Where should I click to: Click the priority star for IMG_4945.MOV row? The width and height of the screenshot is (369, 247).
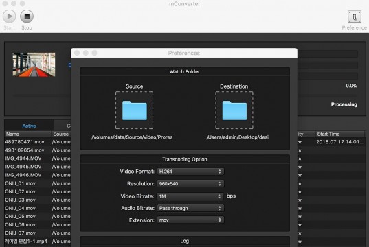[300, 167]
